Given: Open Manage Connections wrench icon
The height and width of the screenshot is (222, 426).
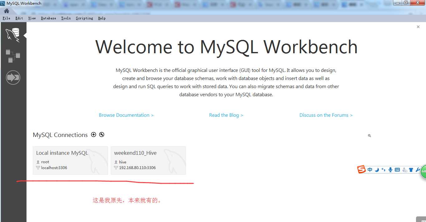Looking at the screenshot, I should click(x=102, y=135).
